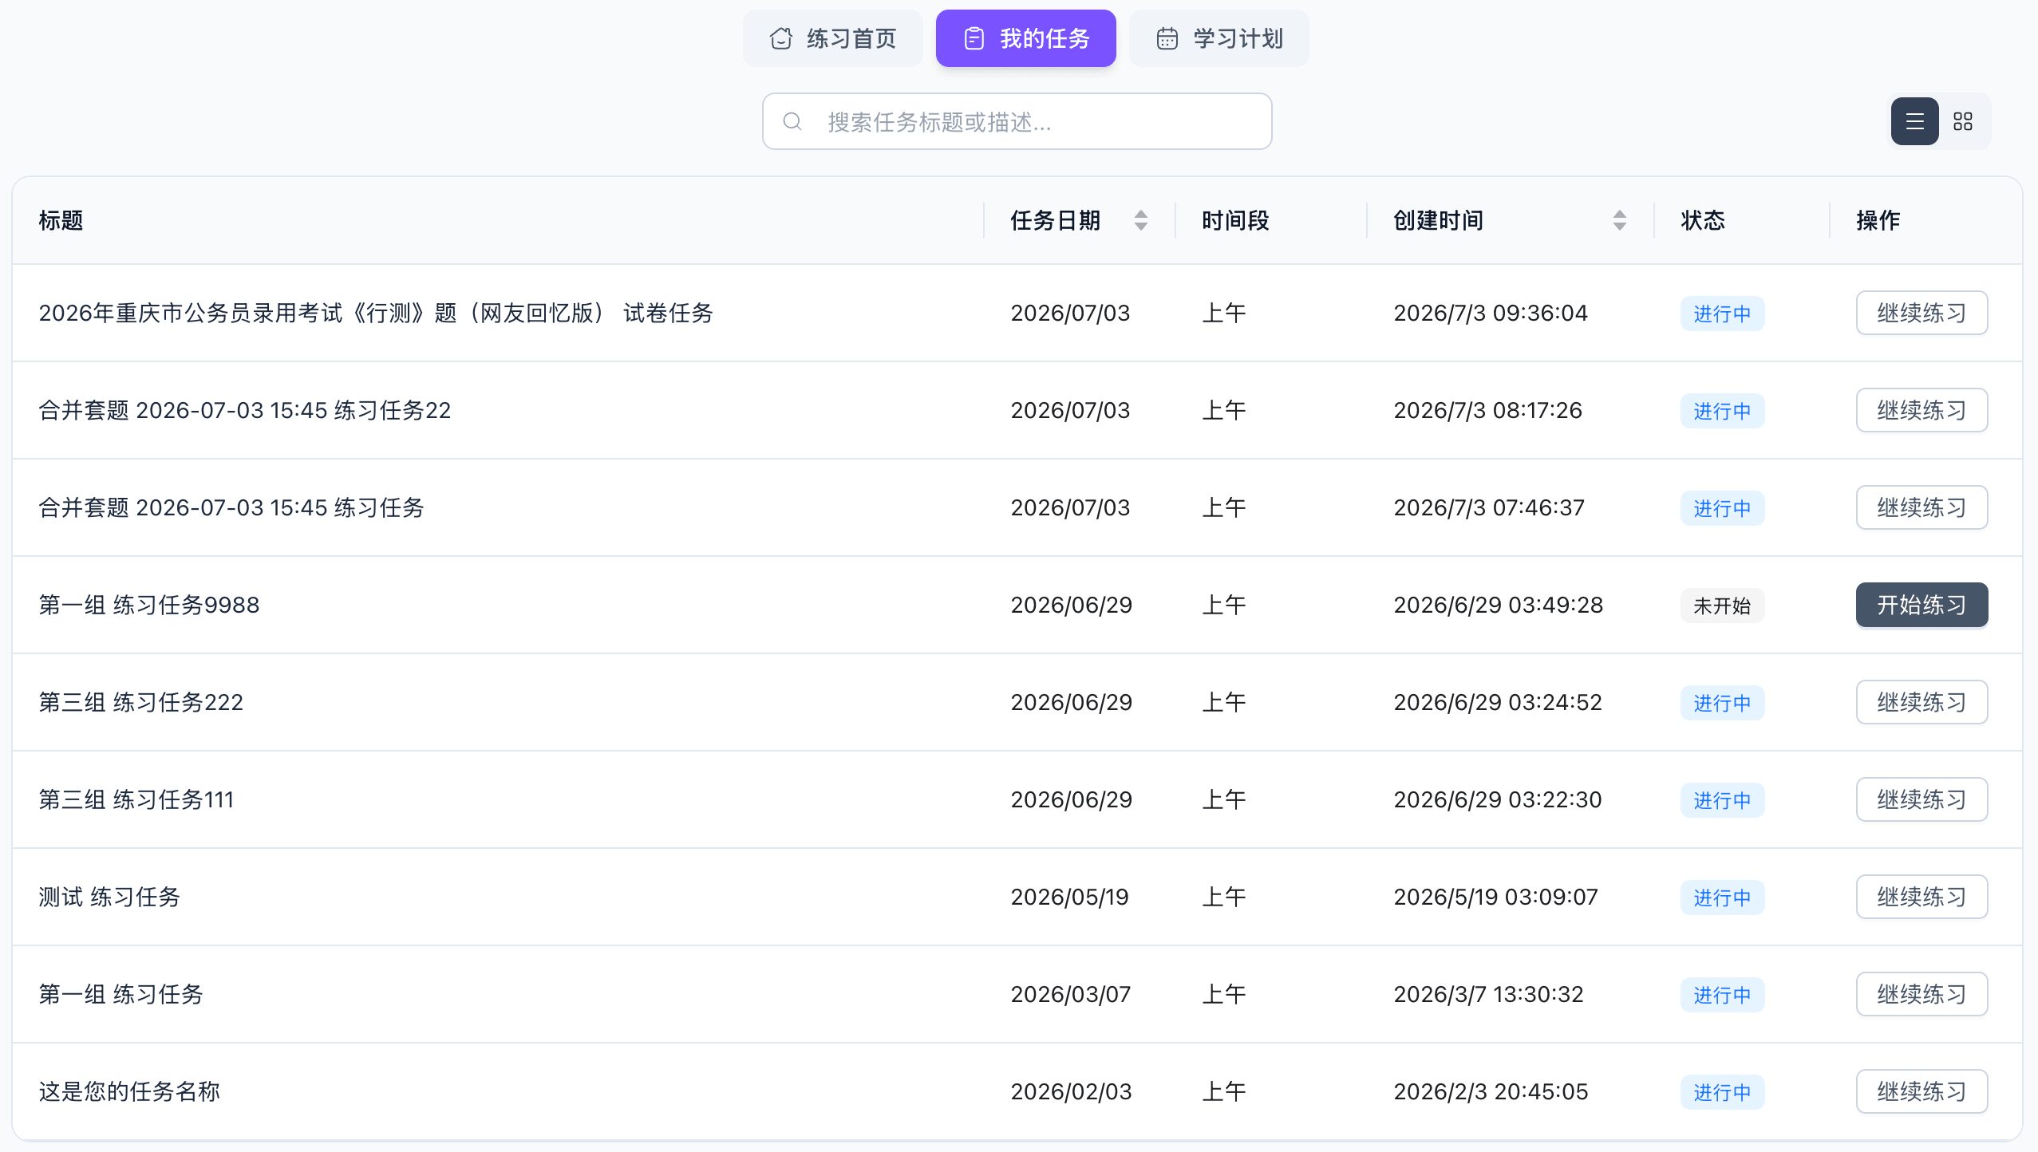
Task: Click creation time 2026/7/3 09:36:04
Action: tap(1491, 313)
